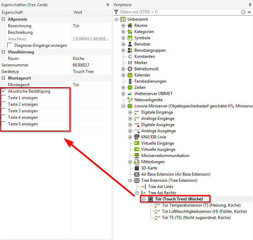
Task: Select Tree Ast Links item
Action: [x=161, y=187]
